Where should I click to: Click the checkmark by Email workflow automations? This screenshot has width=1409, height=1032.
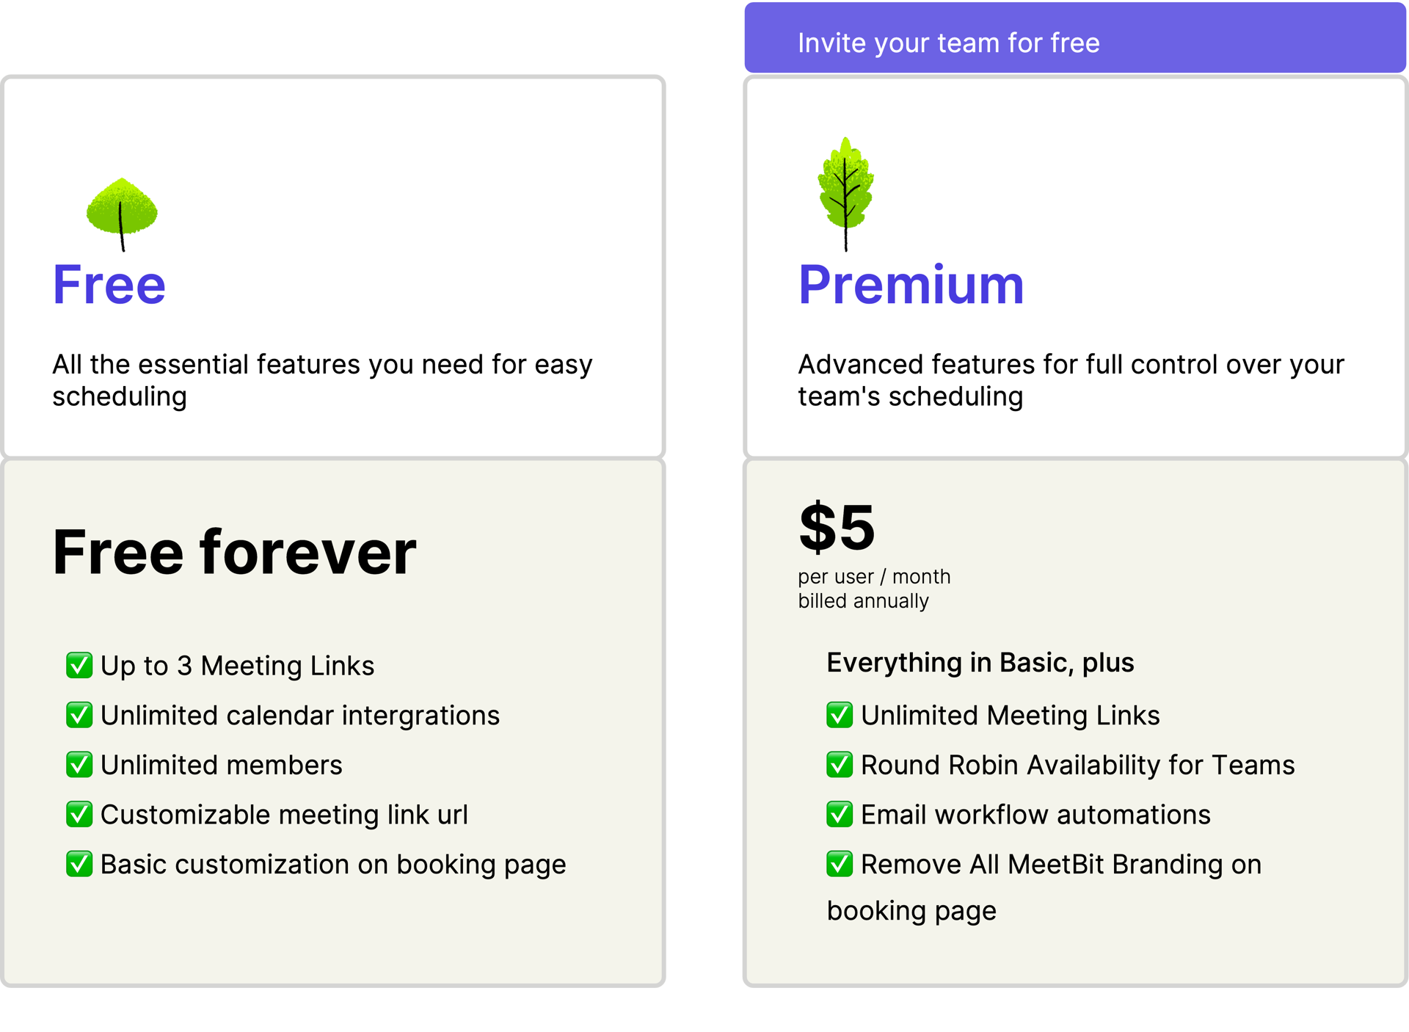(840, 814)
